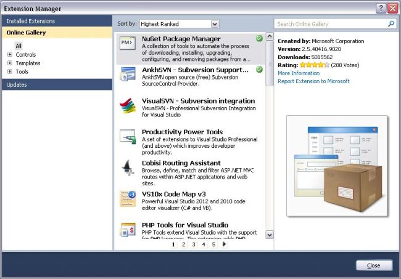Click the green installed checkmark on NuGet
Image resolution: width=401 pixels, height=279 pixels.
(259, 38)
